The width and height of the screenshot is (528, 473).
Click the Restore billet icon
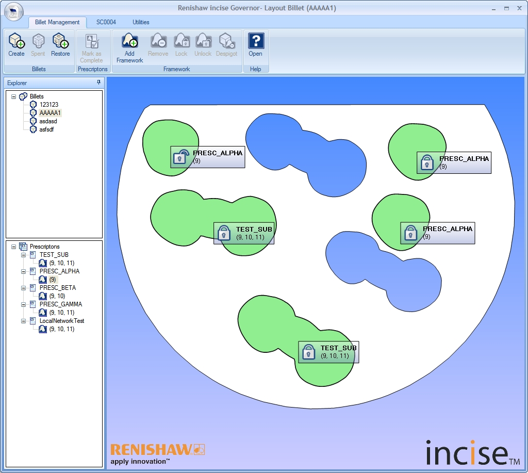(60, 41)
